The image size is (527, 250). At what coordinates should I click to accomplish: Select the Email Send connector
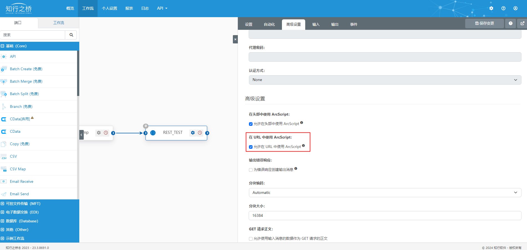(19, 194)
